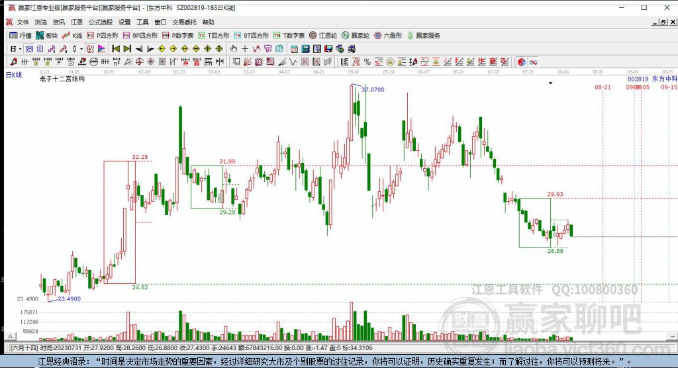Open the P四方形 tool
The image size is (678, 368).
click(103, 36)
